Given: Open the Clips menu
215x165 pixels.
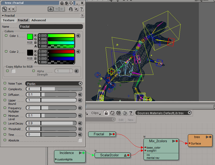Looking at the screenshot, I should point(95,113).
